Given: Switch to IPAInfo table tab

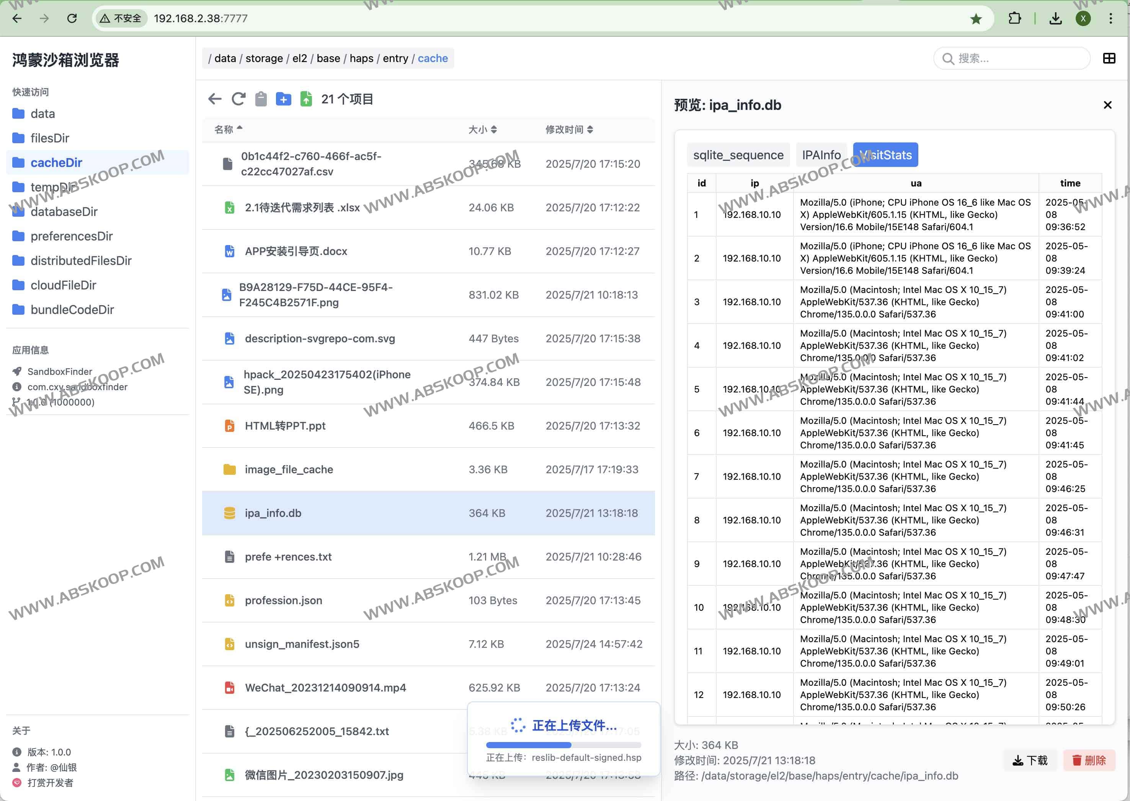Looking at the screenshot, I should 821,155.
